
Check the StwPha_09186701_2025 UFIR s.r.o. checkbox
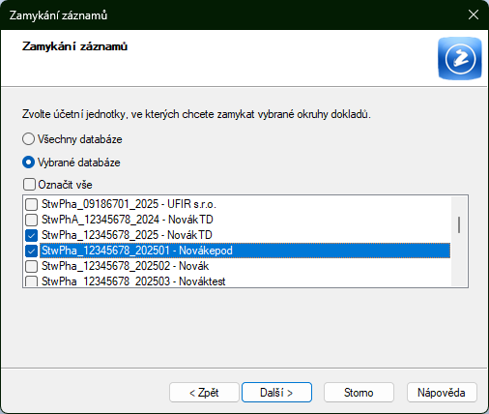click(x=31, y=204)
